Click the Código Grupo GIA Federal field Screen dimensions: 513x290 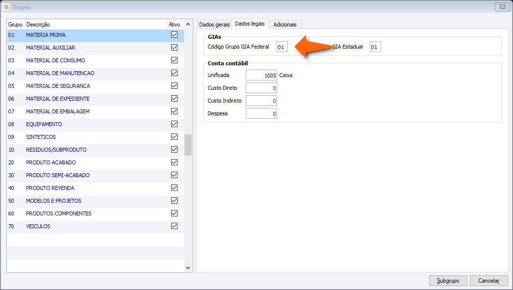coord(282,47)
